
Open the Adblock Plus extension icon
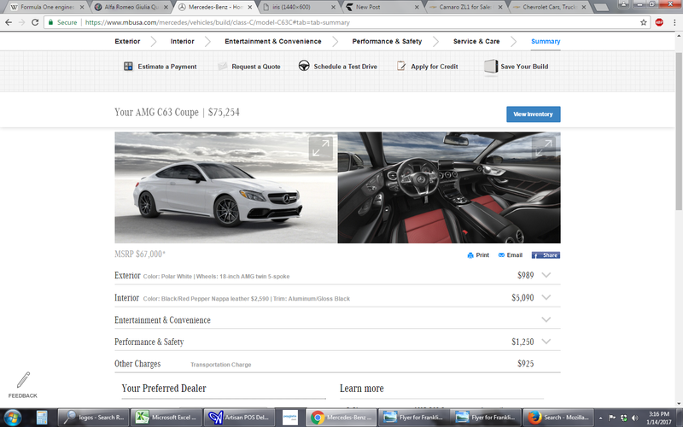point(659,22)
